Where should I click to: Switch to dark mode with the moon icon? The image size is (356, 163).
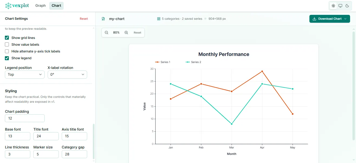click(x=347, y=5)
